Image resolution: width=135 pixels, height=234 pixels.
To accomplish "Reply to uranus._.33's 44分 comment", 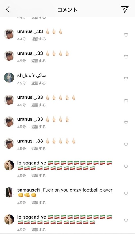I will click(x=38, y=39).
